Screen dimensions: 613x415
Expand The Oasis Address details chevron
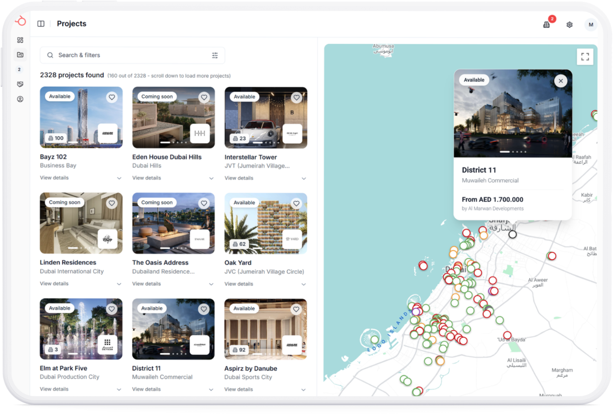pos(211,284)
